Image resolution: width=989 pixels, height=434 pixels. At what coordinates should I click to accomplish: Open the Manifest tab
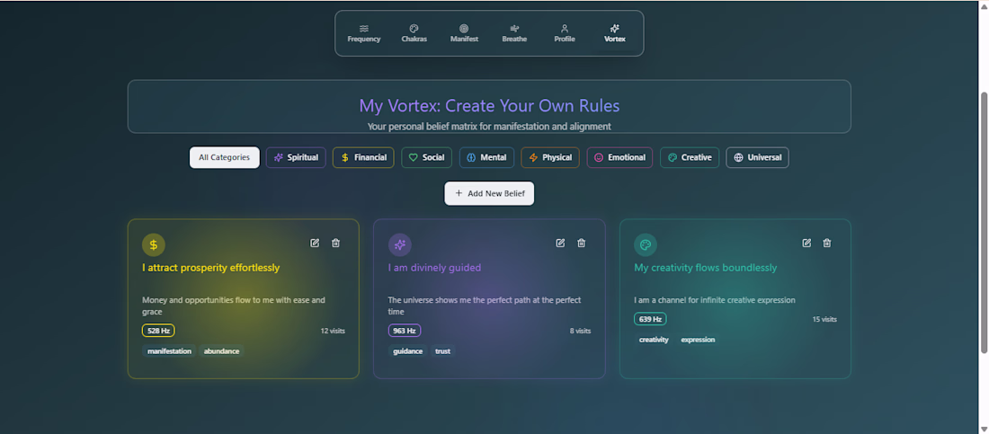[464, 33]
